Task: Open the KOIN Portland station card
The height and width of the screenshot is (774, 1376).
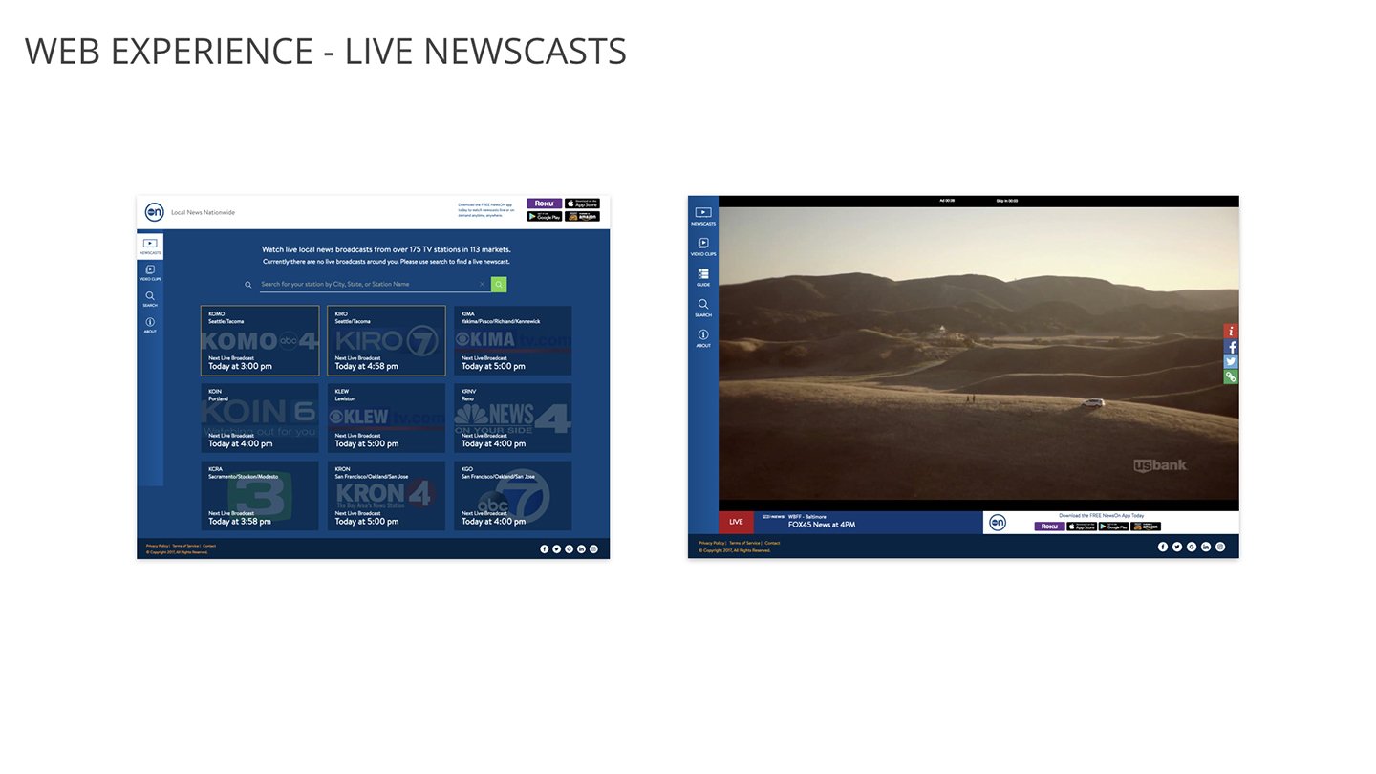Action: pyautogui.click(x=260, y=418)
